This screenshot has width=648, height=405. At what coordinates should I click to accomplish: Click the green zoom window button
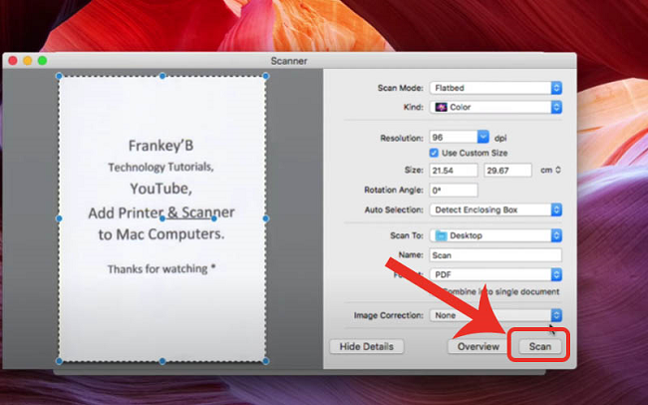42,61
